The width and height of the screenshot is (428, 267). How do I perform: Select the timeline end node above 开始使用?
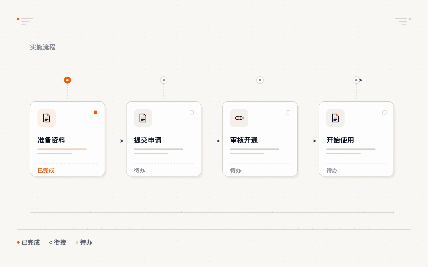[356, 80]
